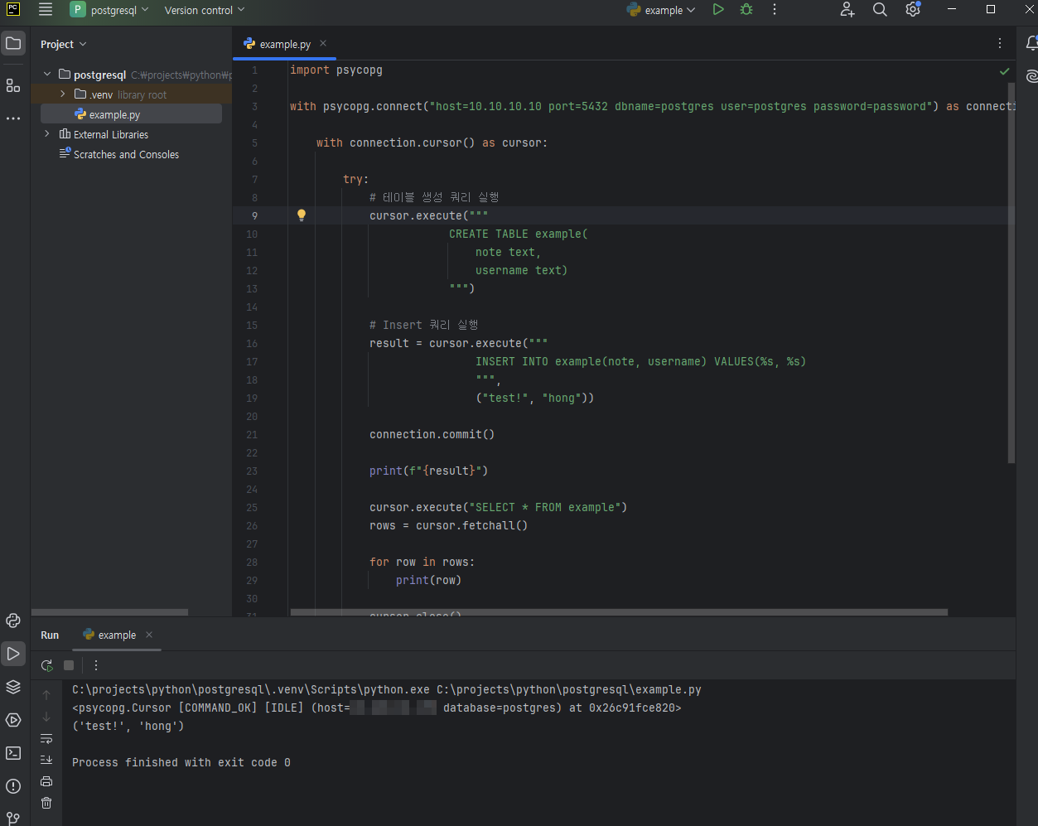Open Problems tool window

tap(13, 786)
